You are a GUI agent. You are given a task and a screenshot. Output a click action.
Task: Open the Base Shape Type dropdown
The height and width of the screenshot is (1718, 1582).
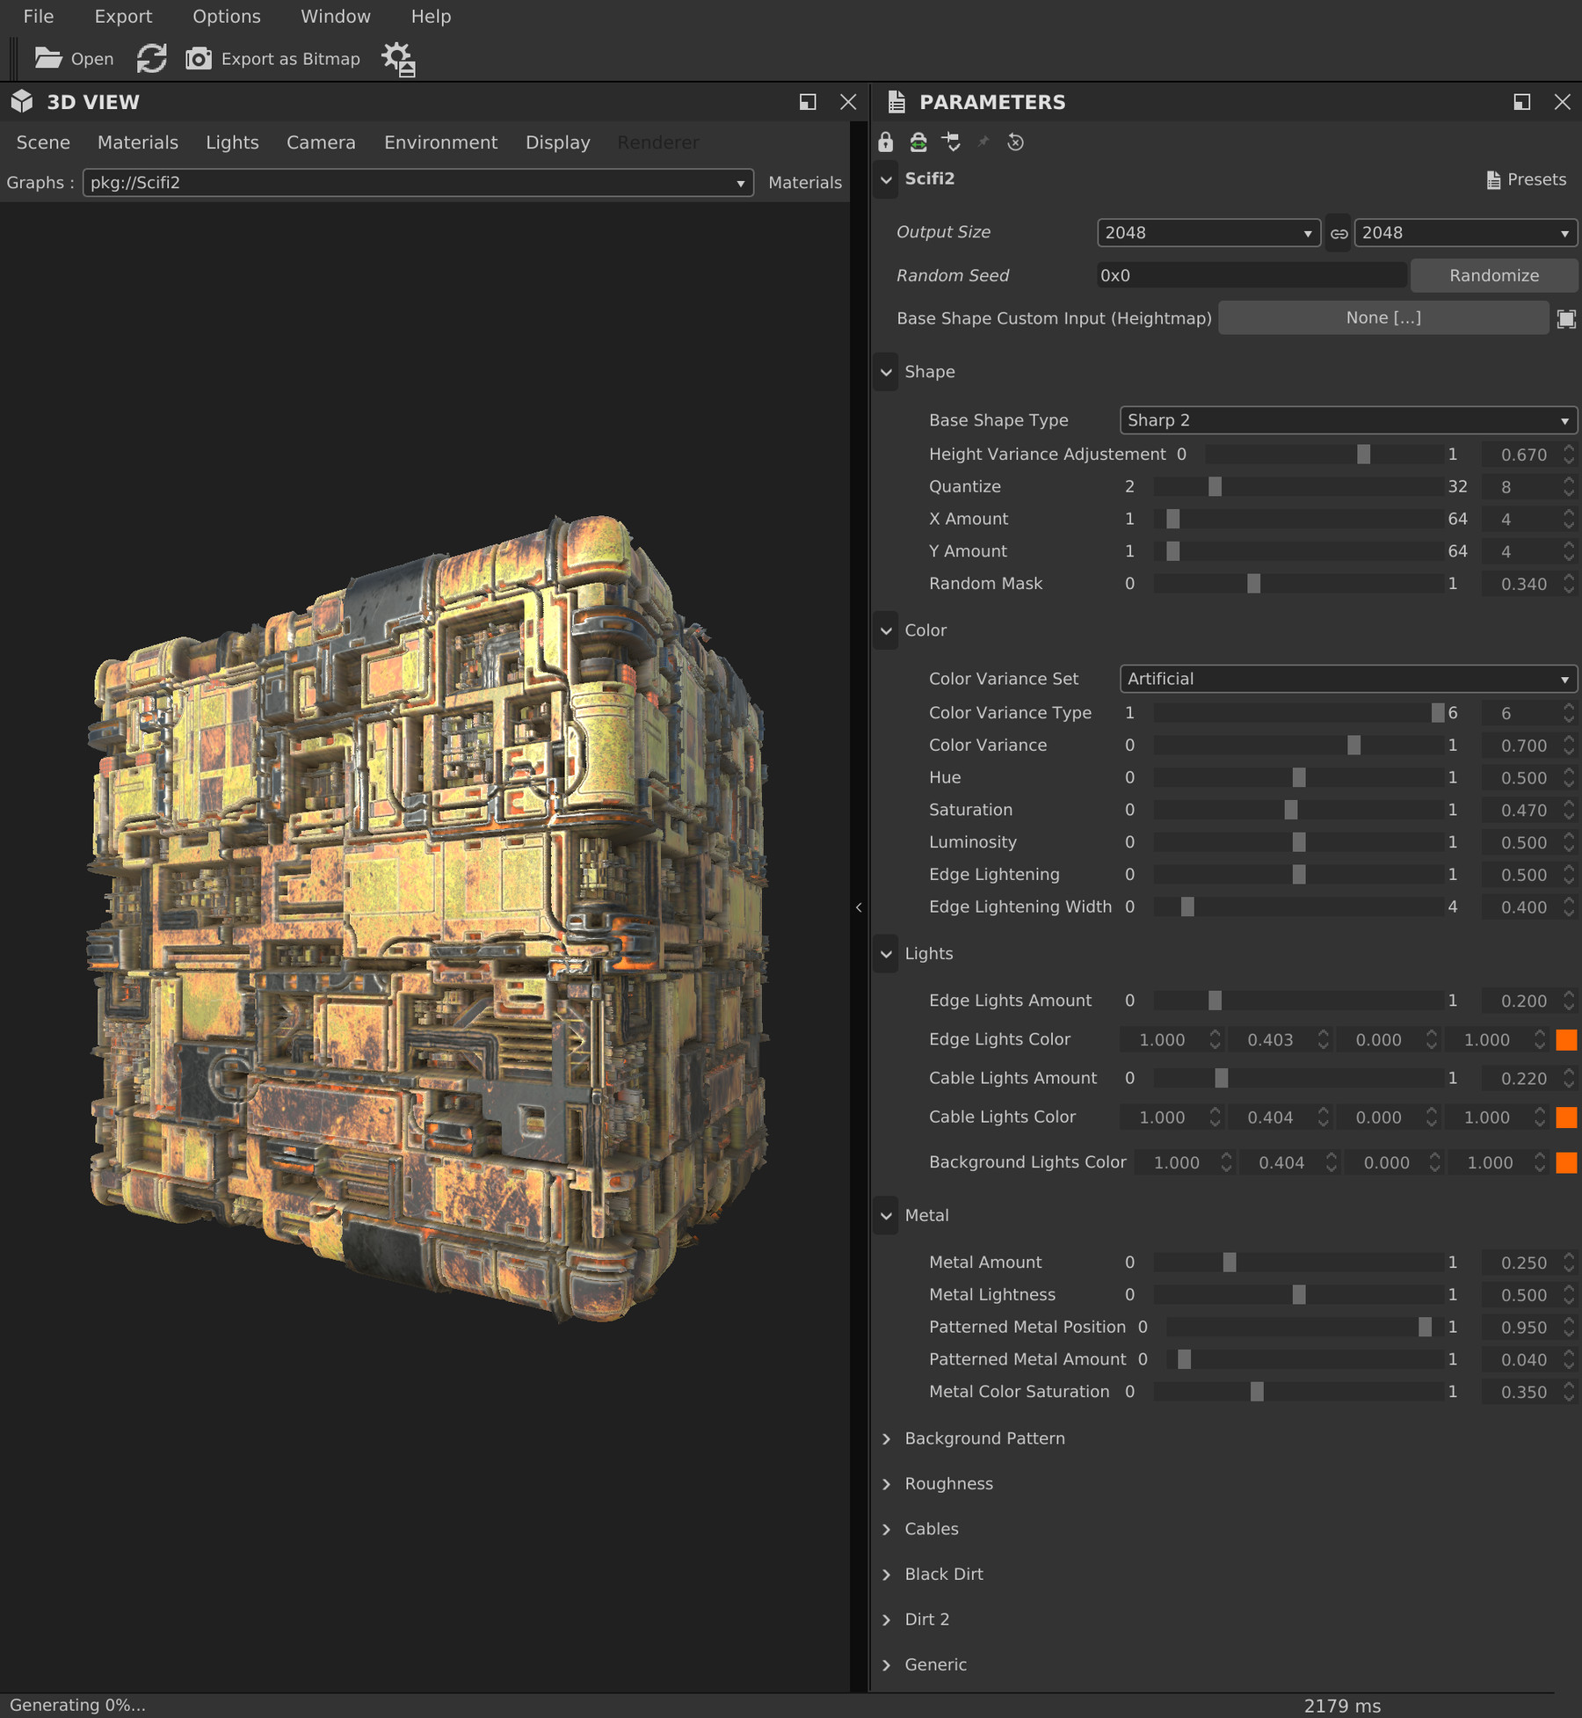(x=1346, y=420)
